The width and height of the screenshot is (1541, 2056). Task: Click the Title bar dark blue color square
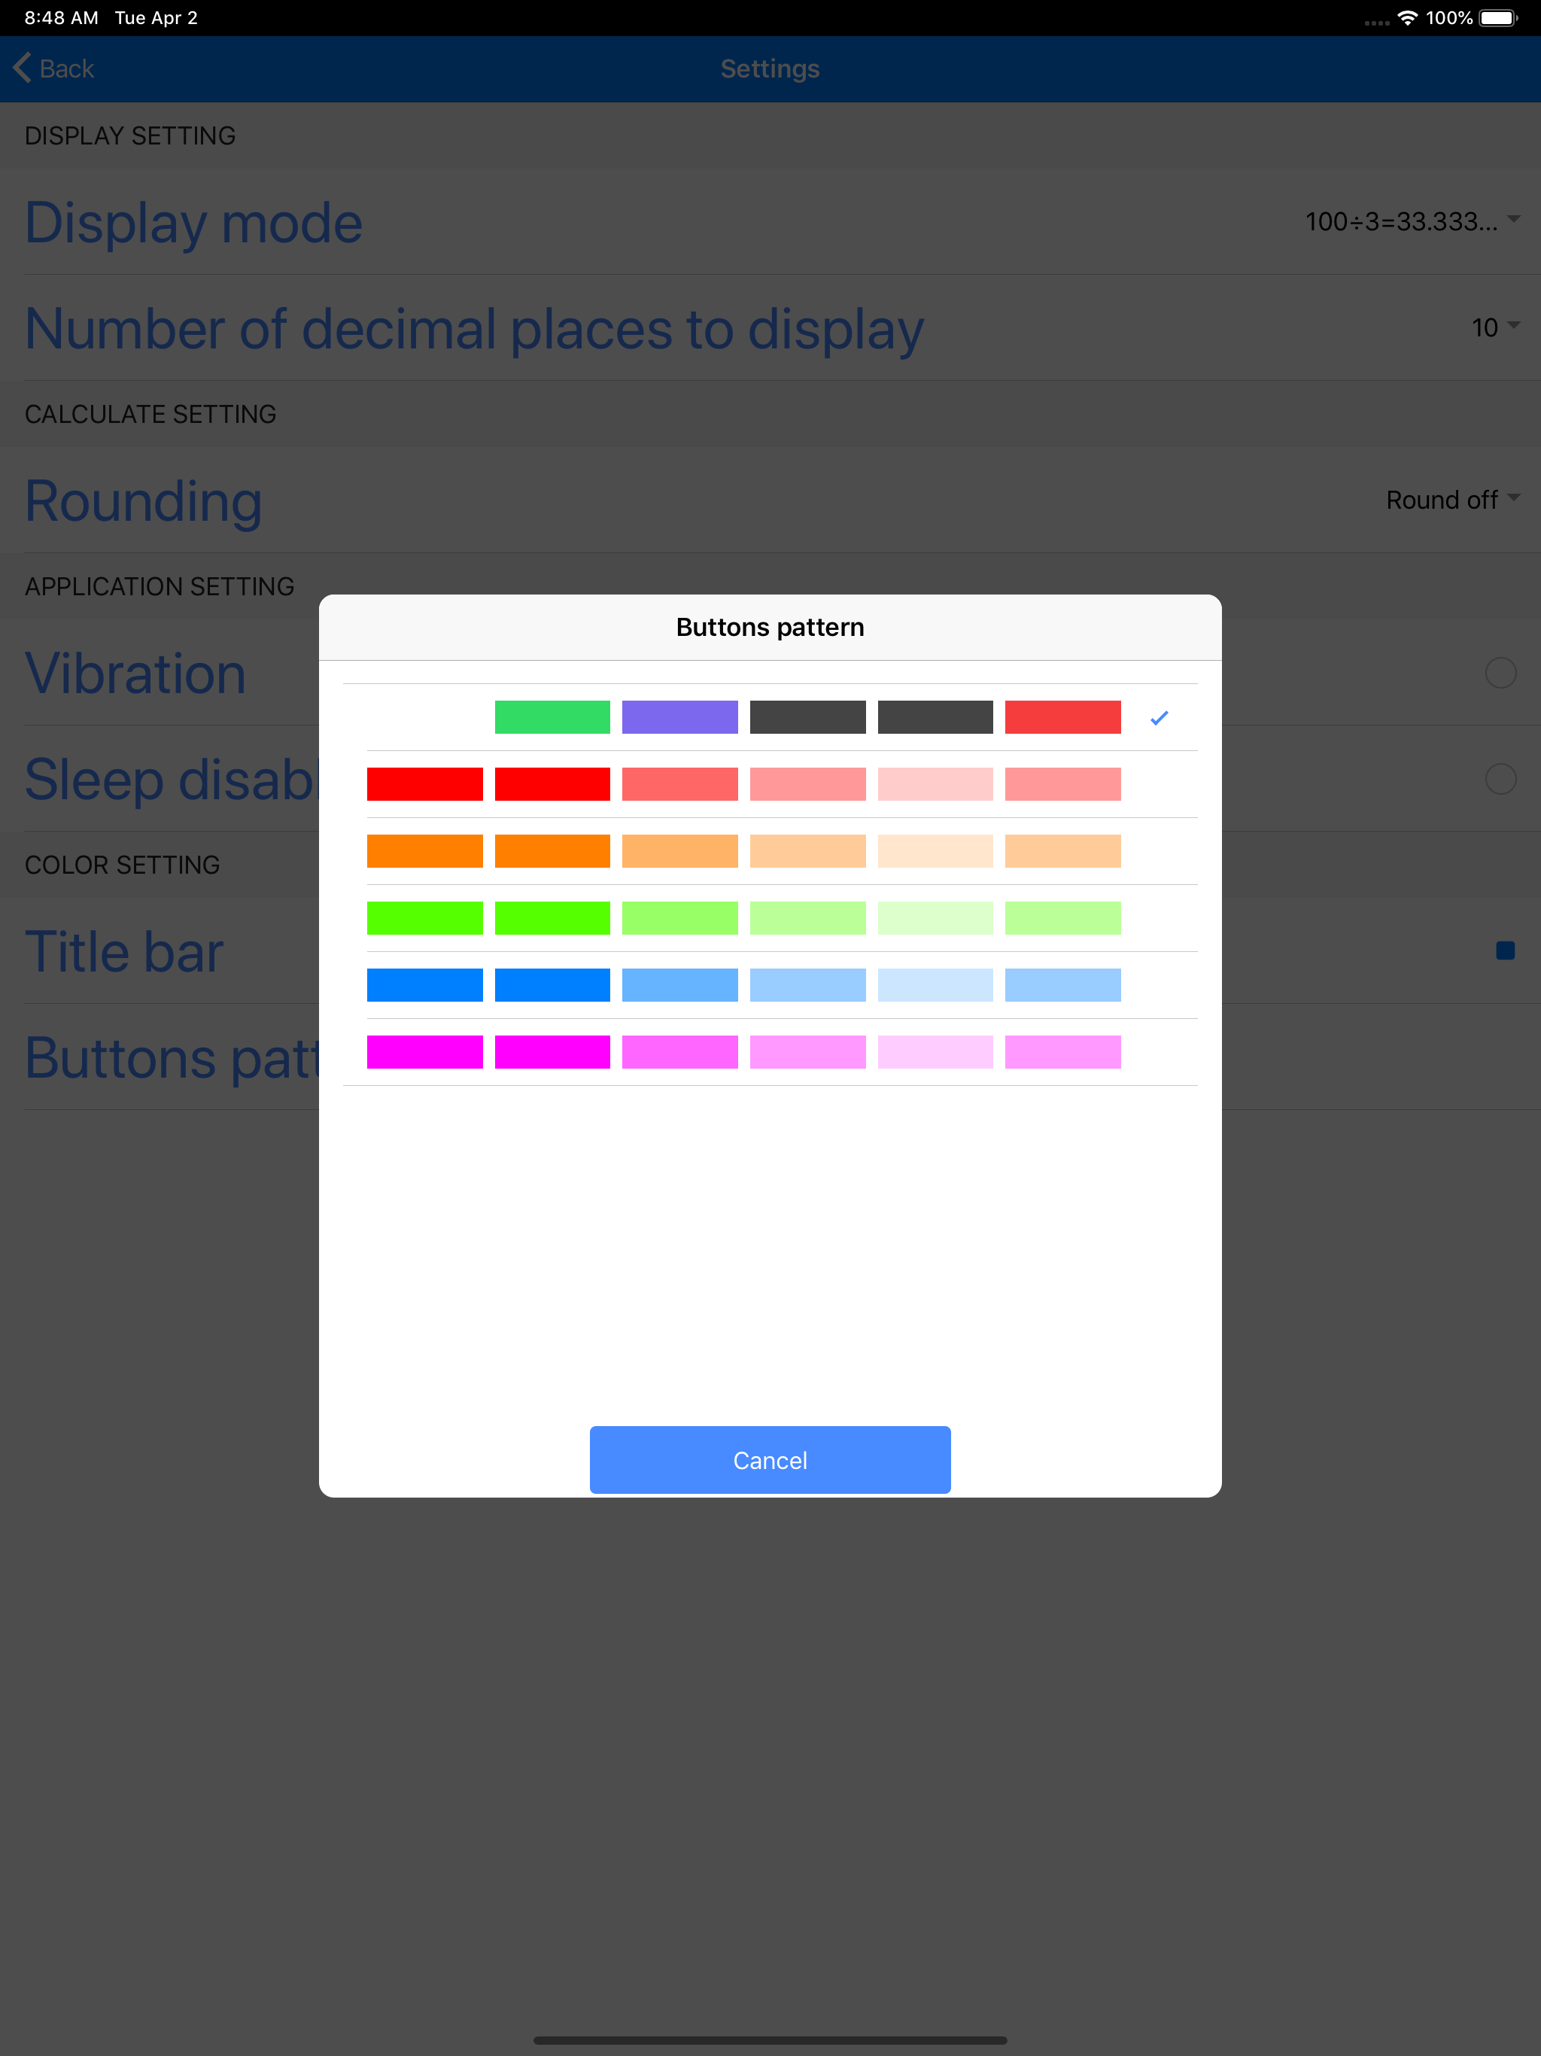[1505, 950]
